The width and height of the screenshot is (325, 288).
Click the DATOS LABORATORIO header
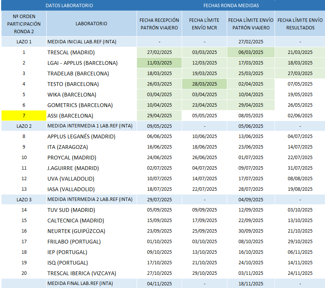pos(69,5)
